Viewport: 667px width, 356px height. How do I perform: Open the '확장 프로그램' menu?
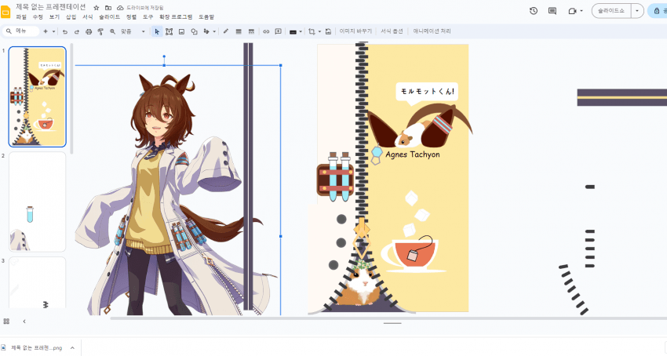point(176,17)
